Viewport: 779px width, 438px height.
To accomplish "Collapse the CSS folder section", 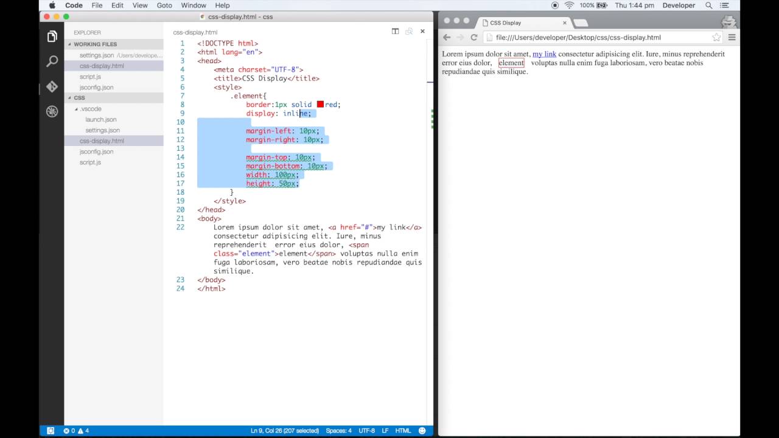I will pyautogui.click(x=79, y=98).
